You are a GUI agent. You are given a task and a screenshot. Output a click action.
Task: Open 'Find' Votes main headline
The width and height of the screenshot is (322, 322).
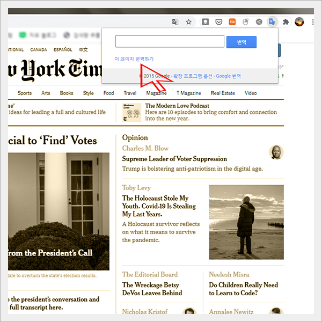click(x=53, y=141)
